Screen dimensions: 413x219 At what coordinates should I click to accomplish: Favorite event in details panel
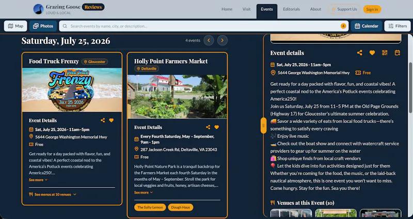(372, 53)
